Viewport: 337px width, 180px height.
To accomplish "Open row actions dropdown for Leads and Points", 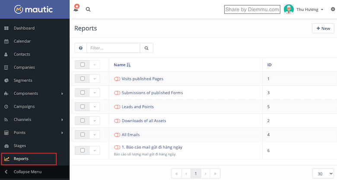I will point(95,107).
